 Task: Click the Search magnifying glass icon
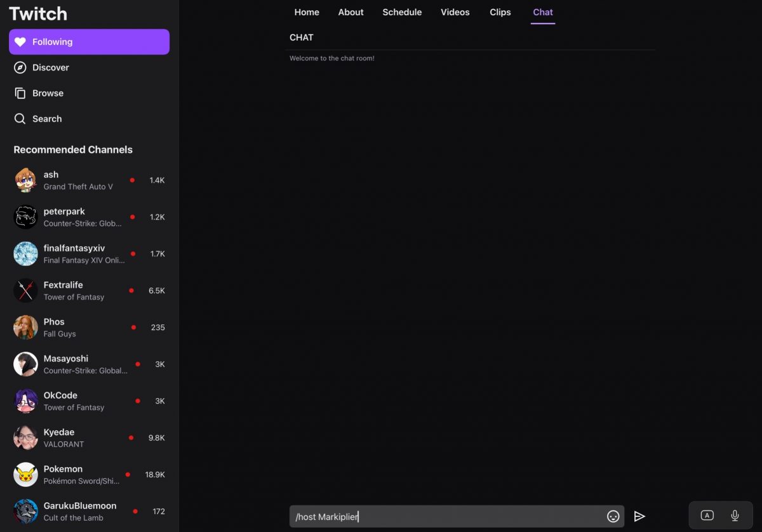point(20,119)
